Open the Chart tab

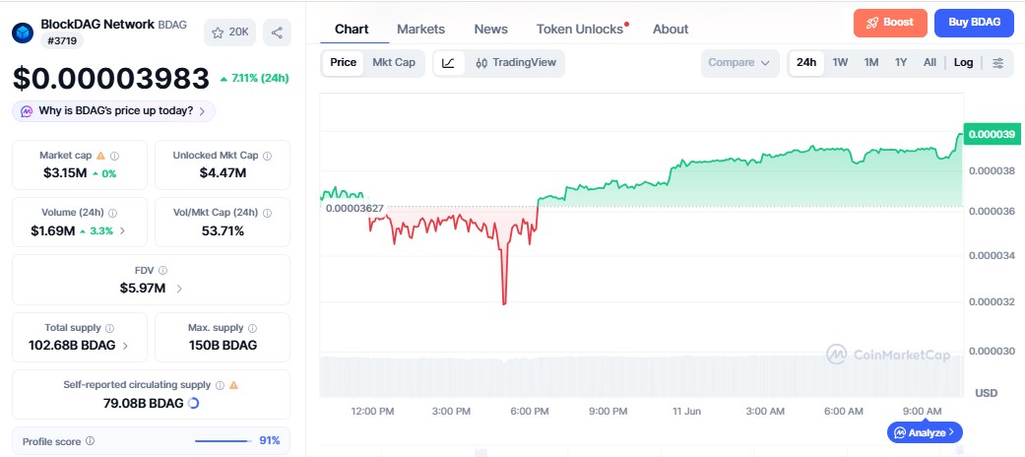click(352, 30)
